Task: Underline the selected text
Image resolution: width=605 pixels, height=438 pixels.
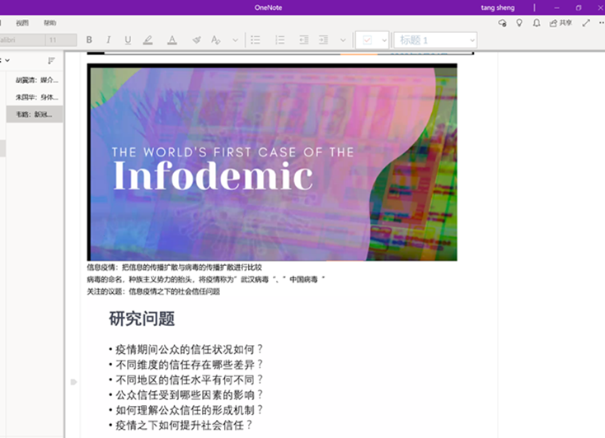Action: click(128, 40)
